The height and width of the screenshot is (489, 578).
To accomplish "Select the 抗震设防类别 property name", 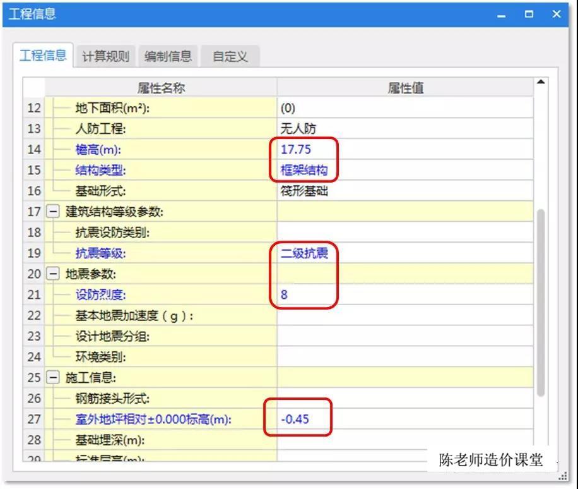I will coord(112,232).
